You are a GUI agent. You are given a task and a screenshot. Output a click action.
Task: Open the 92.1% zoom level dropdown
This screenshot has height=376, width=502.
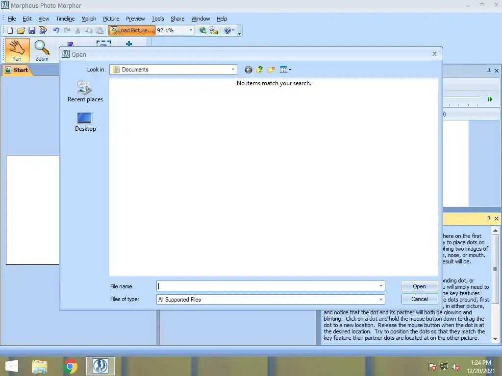point(191,30)
